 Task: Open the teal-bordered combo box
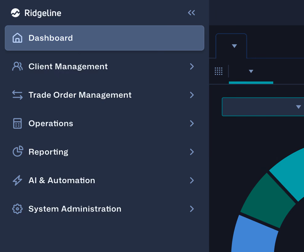[x=263, y=107]
